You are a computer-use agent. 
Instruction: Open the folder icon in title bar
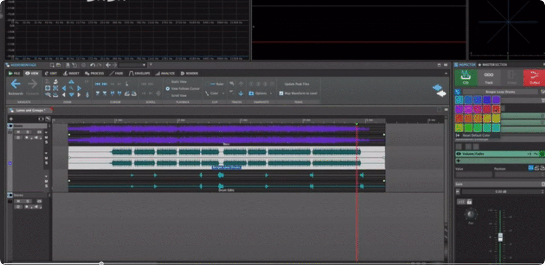(58, 65)
